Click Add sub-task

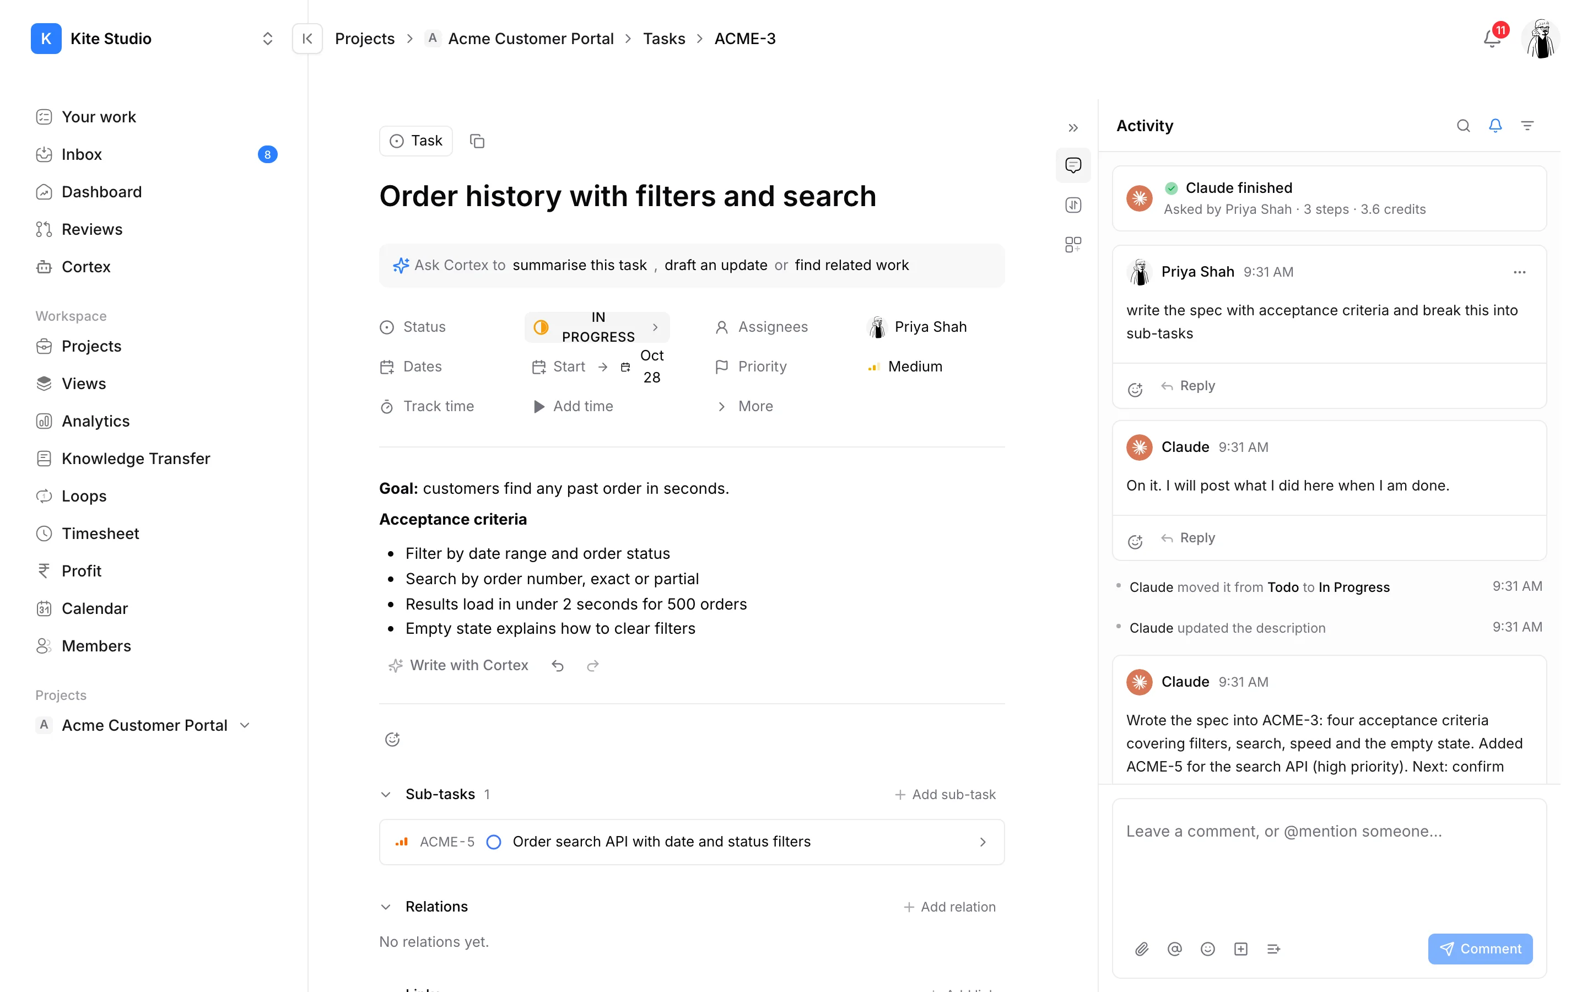pyautogui.click(x=945, y=795)
